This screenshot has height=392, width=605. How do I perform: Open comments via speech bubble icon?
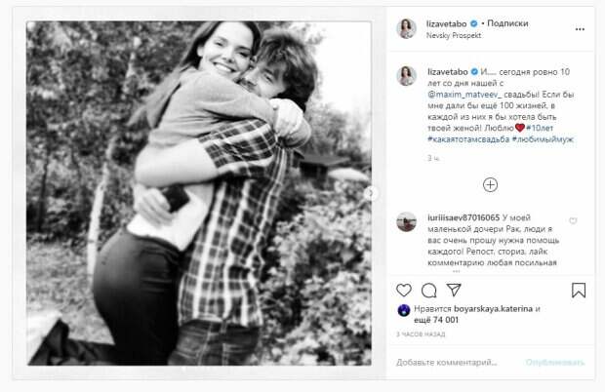(x=428, y=290)
